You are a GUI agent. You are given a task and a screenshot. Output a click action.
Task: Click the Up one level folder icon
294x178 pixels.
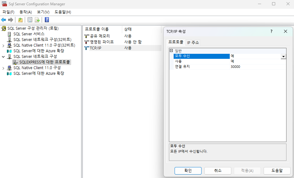(x=20, y=20)
